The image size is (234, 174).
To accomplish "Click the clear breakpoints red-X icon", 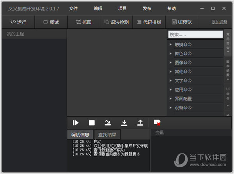I will [x=157, y=123].
